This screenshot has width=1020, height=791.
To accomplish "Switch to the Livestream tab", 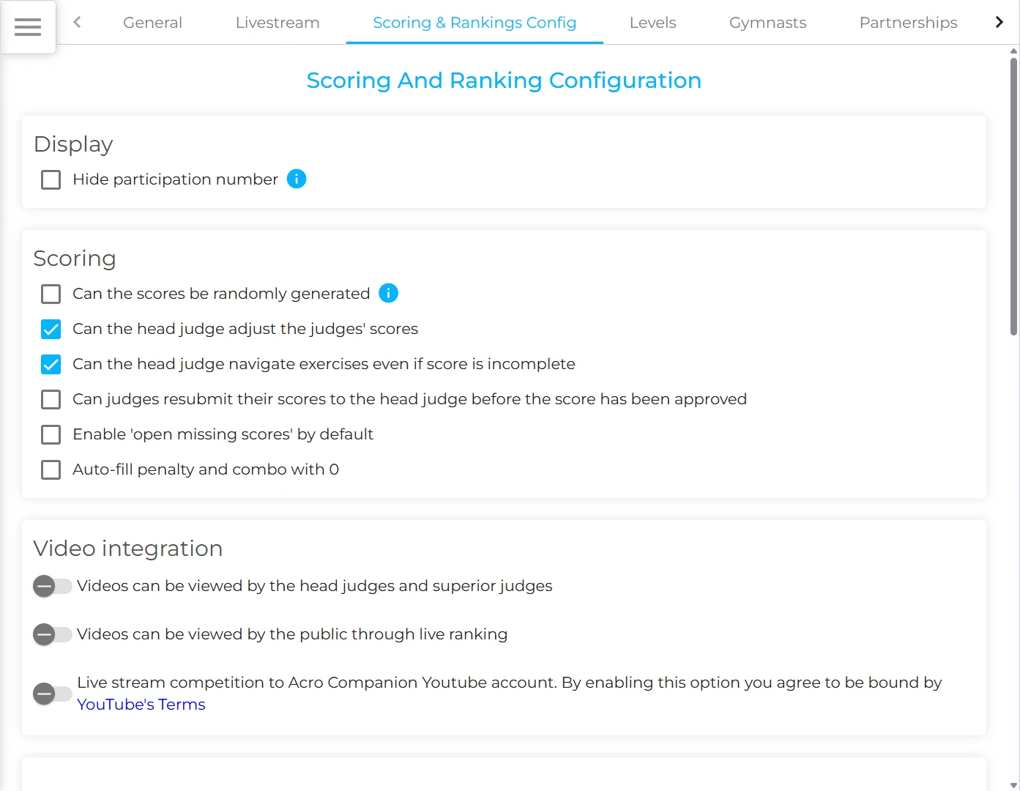I will point(278,23).
